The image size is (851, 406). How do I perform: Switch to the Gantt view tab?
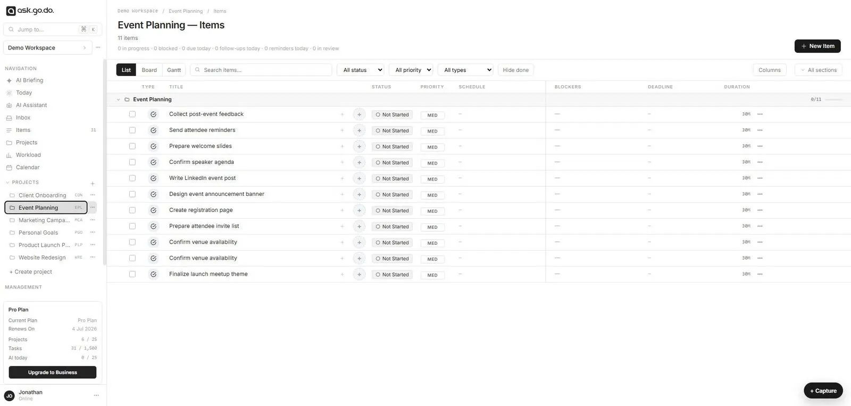coord(174,70)
